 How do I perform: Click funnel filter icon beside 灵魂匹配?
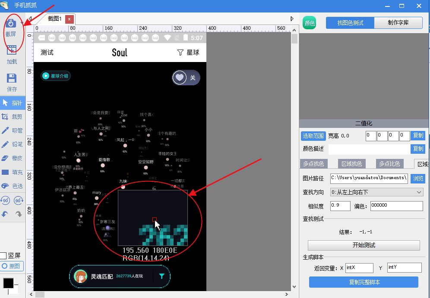(x=162, y=276)
